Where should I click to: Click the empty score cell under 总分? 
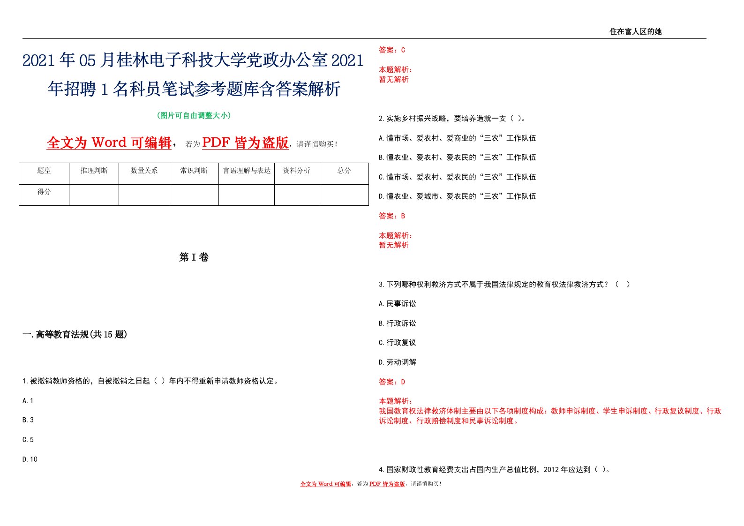344,195
